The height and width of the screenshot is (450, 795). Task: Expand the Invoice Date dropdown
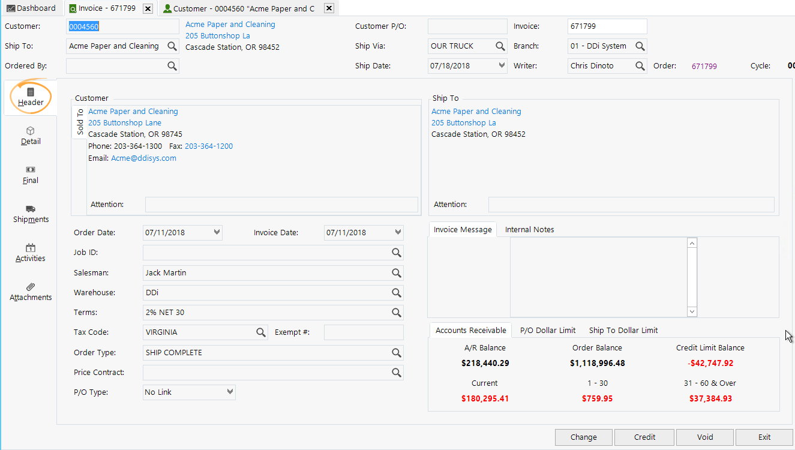pyautogui.click(x=398, y=232)
